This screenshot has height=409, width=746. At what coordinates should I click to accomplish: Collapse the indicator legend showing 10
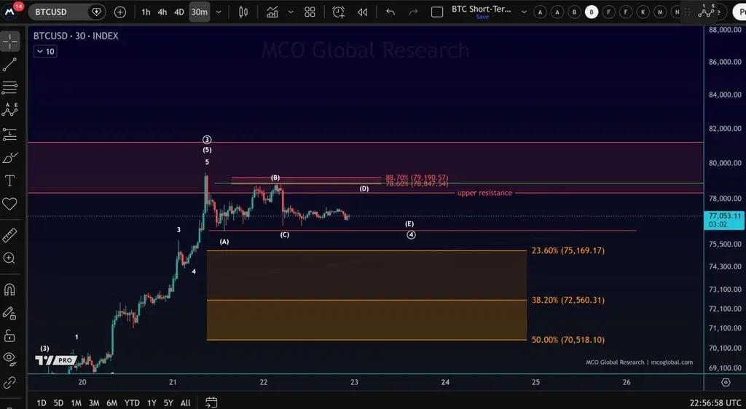point(45,51)
